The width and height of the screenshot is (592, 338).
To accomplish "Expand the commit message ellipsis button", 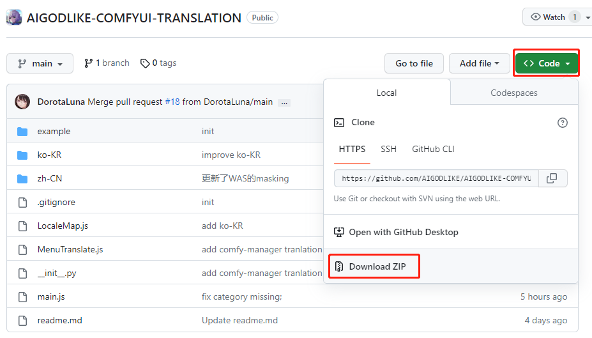I will coord(284,102).
